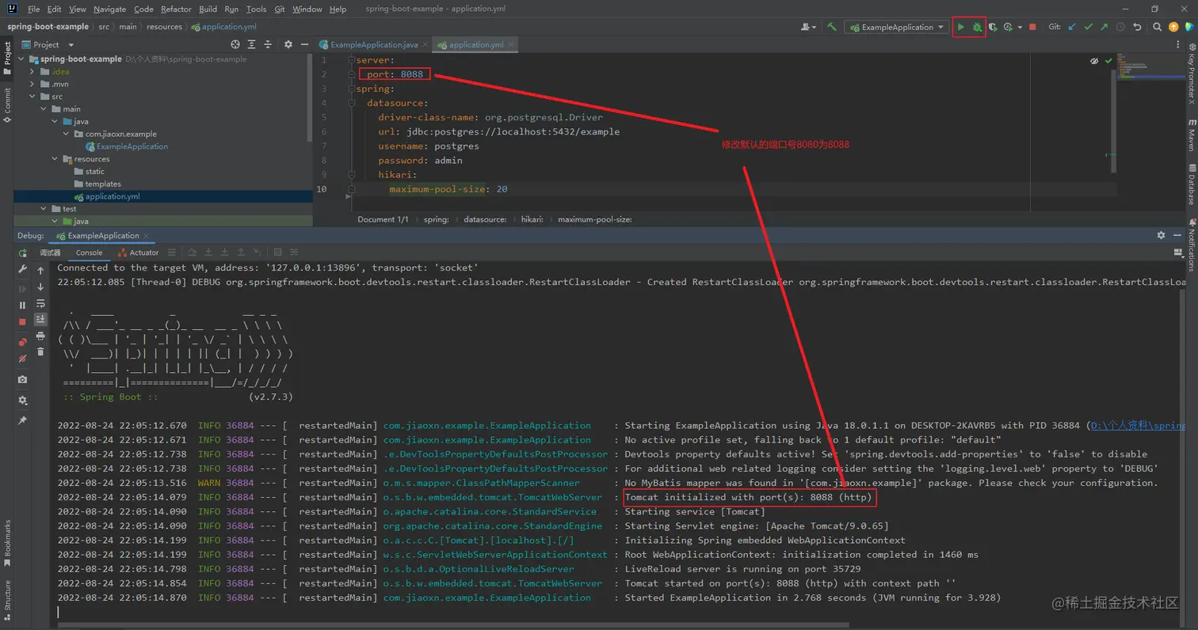Rerun ExampleApplication in Debug panel
The height and width of the screenshot is (630, 1198).
(x=22, y=253)
